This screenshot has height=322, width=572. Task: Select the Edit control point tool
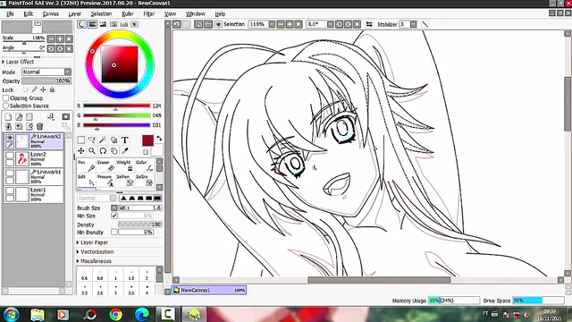coord(86,180)
